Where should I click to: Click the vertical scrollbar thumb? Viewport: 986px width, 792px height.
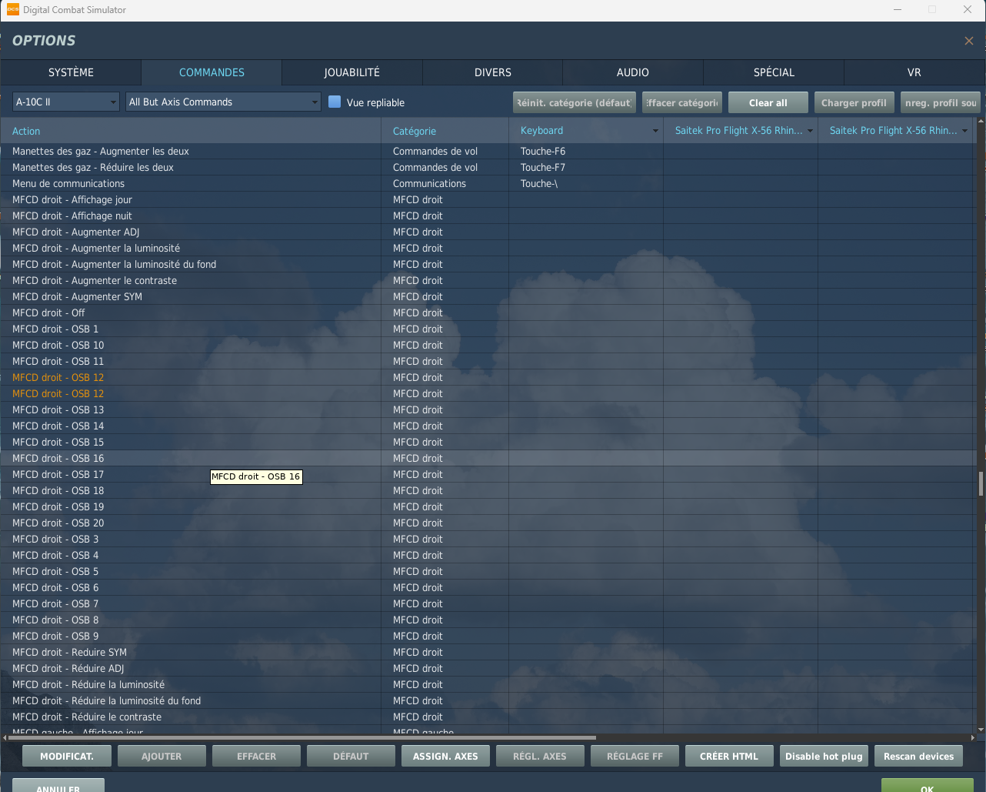[x=981, y=484]
